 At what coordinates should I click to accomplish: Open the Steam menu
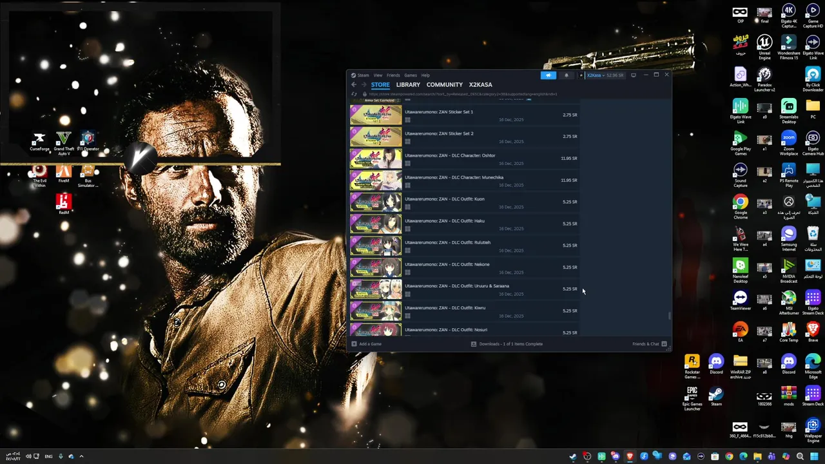[360, 75]
